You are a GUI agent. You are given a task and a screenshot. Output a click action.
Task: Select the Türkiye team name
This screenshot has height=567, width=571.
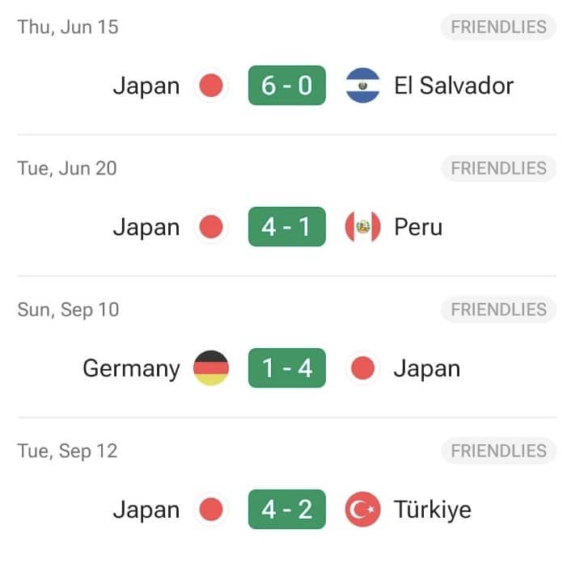tap(432, 510)
